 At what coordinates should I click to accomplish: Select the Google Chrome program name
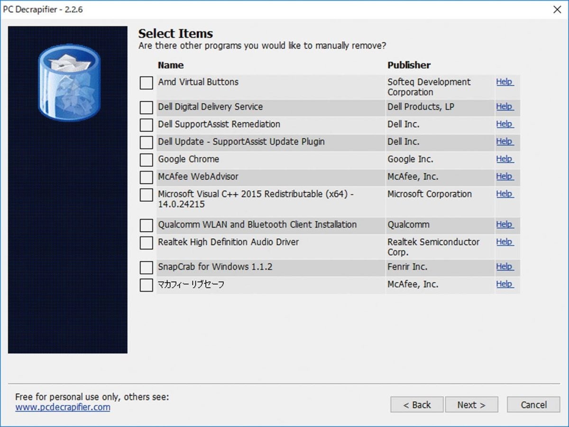pos(188,159)
